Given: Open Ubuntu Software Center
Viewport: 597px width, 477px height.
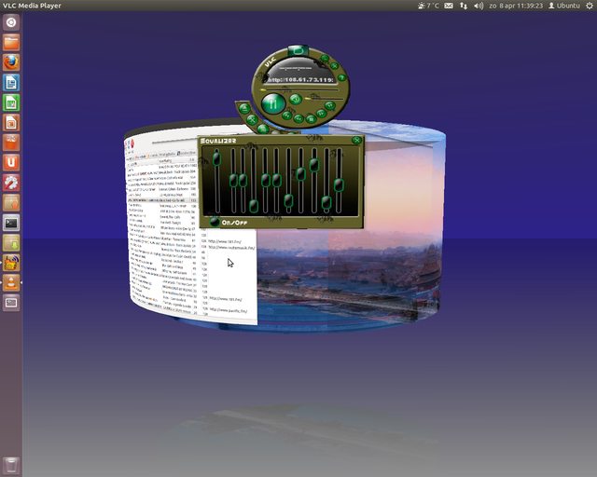Looking at the screenshot, I should 11,143.
